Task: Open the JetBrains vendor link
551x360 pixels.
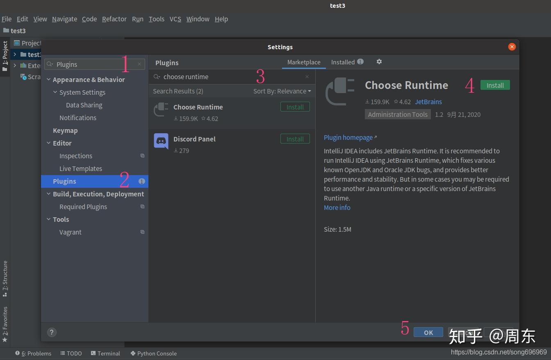Action: pos(428,102)
